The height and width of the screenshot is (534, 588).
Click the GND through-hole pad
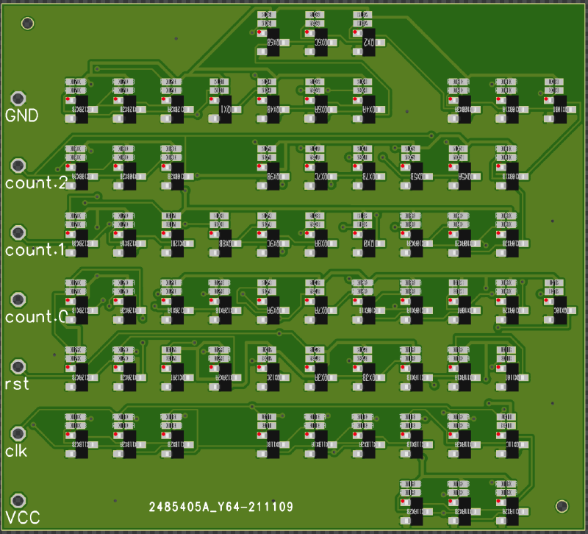[x=18, y=99]
